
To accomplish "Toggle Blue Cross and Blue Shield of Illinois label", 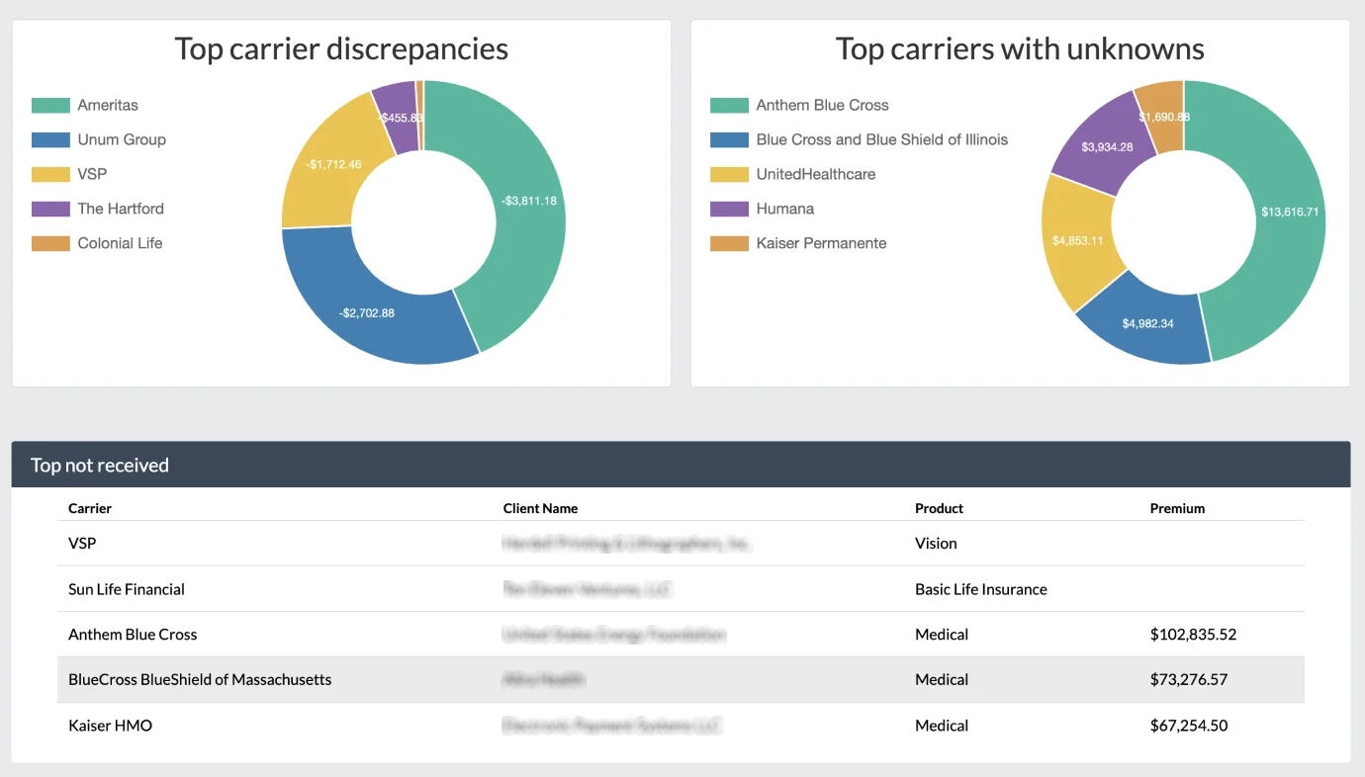I will (x=881, y=139).
